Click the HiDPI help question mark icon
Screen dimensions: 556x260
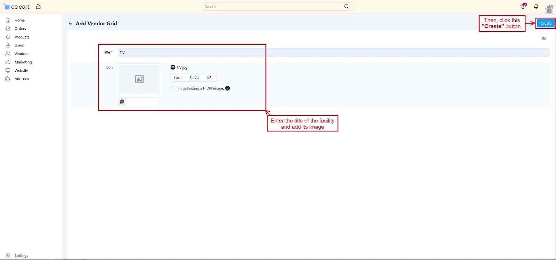click(x=228, y=88)
